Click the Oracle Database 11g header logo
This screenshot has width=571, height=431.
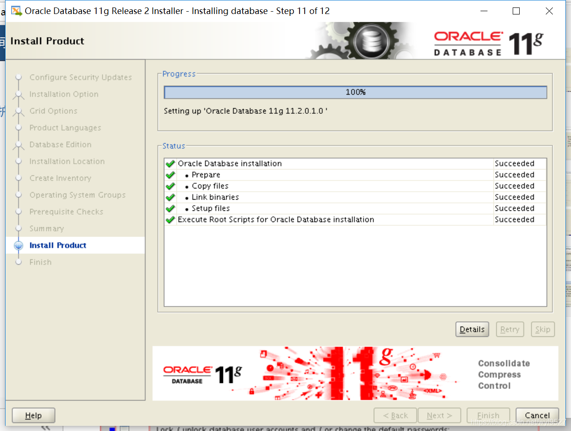tap(488, 43)
